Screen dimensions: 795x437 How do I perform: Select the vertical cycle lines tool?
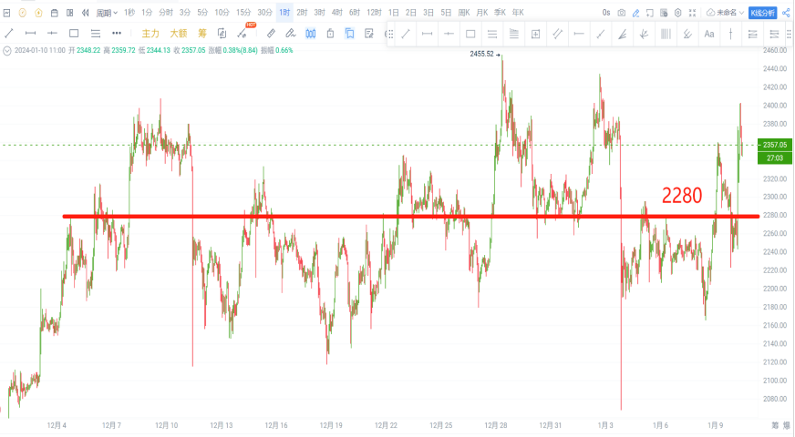pyautogui.click(x=666, y=34)
